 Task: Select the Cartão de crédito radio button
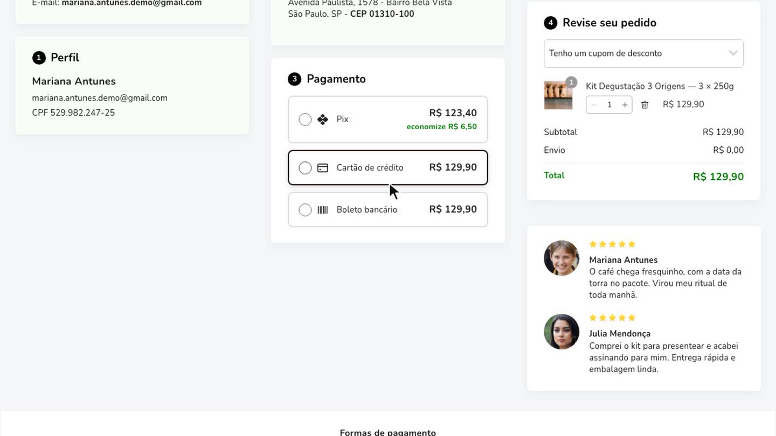[305, 168]
